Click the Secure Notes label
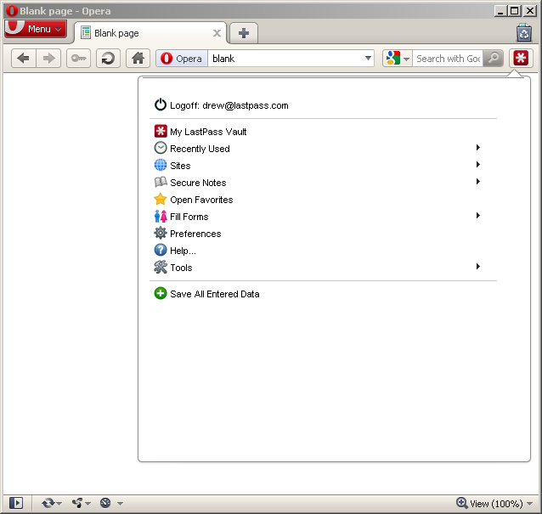Screen dimensions: 542x514 click(x=198, y=183)
